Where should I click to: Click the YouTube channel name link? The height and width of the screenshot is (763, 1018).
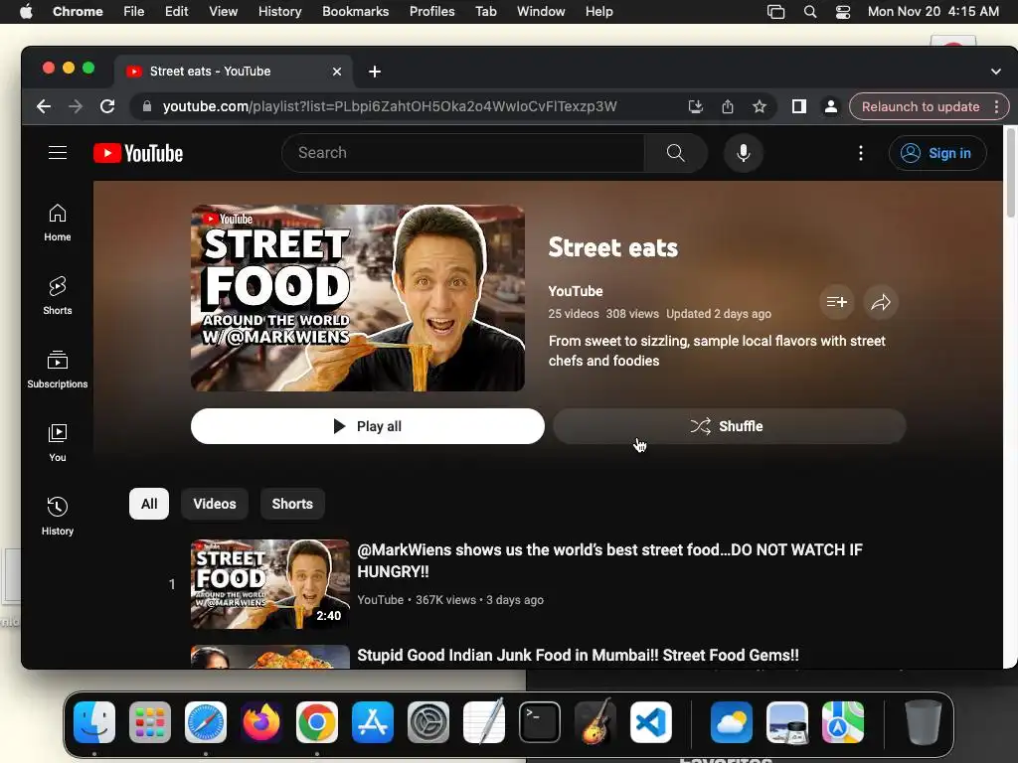[x=576, y=291]
